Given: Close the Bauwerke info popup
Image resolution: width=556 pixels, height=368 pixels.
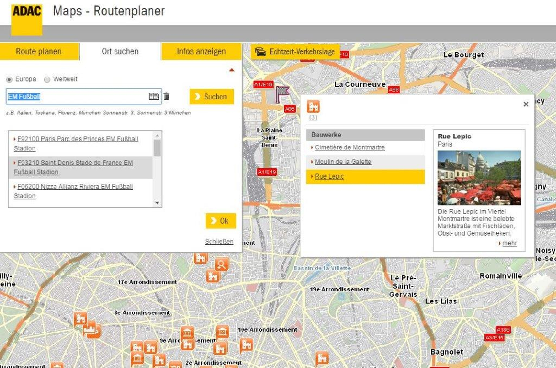Looking at the screenshot, I should (x=526, y=104).
